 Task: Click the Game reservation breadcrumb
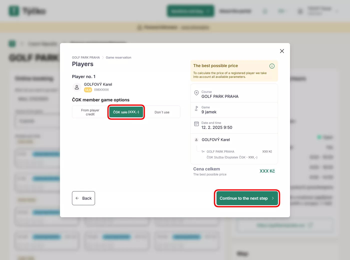click(x=118, y=58)
